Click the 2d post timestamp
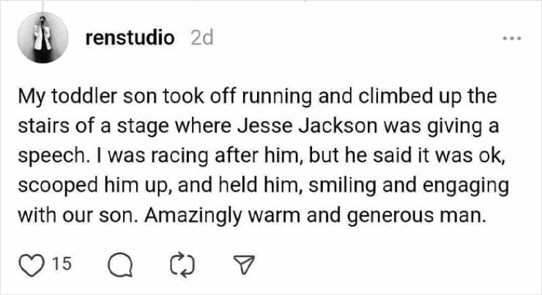The width and height of the screenshot is (542, 295). coord(201,39)
